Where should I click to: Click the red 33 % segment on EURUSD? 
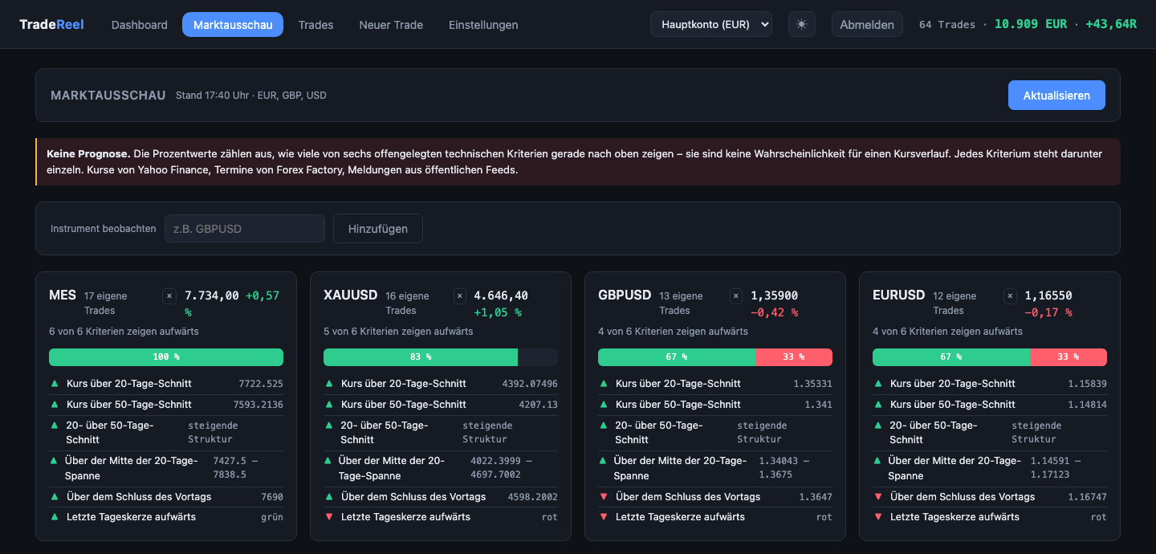1068,356
